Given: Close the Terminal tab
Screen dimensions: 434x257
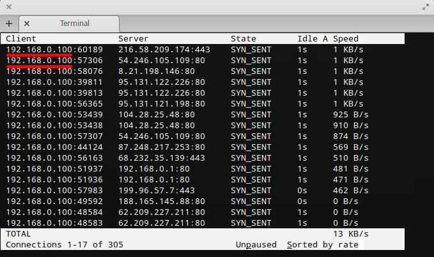Looking at the screenshot, I should pos(27,24).
